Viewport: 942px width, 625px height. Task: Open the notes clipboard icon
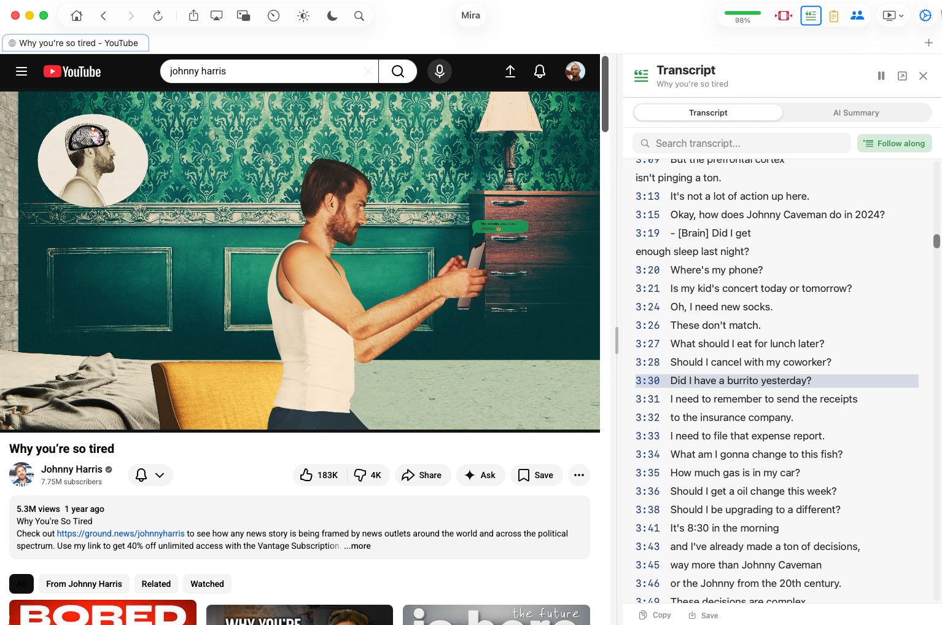coord(834,16)
